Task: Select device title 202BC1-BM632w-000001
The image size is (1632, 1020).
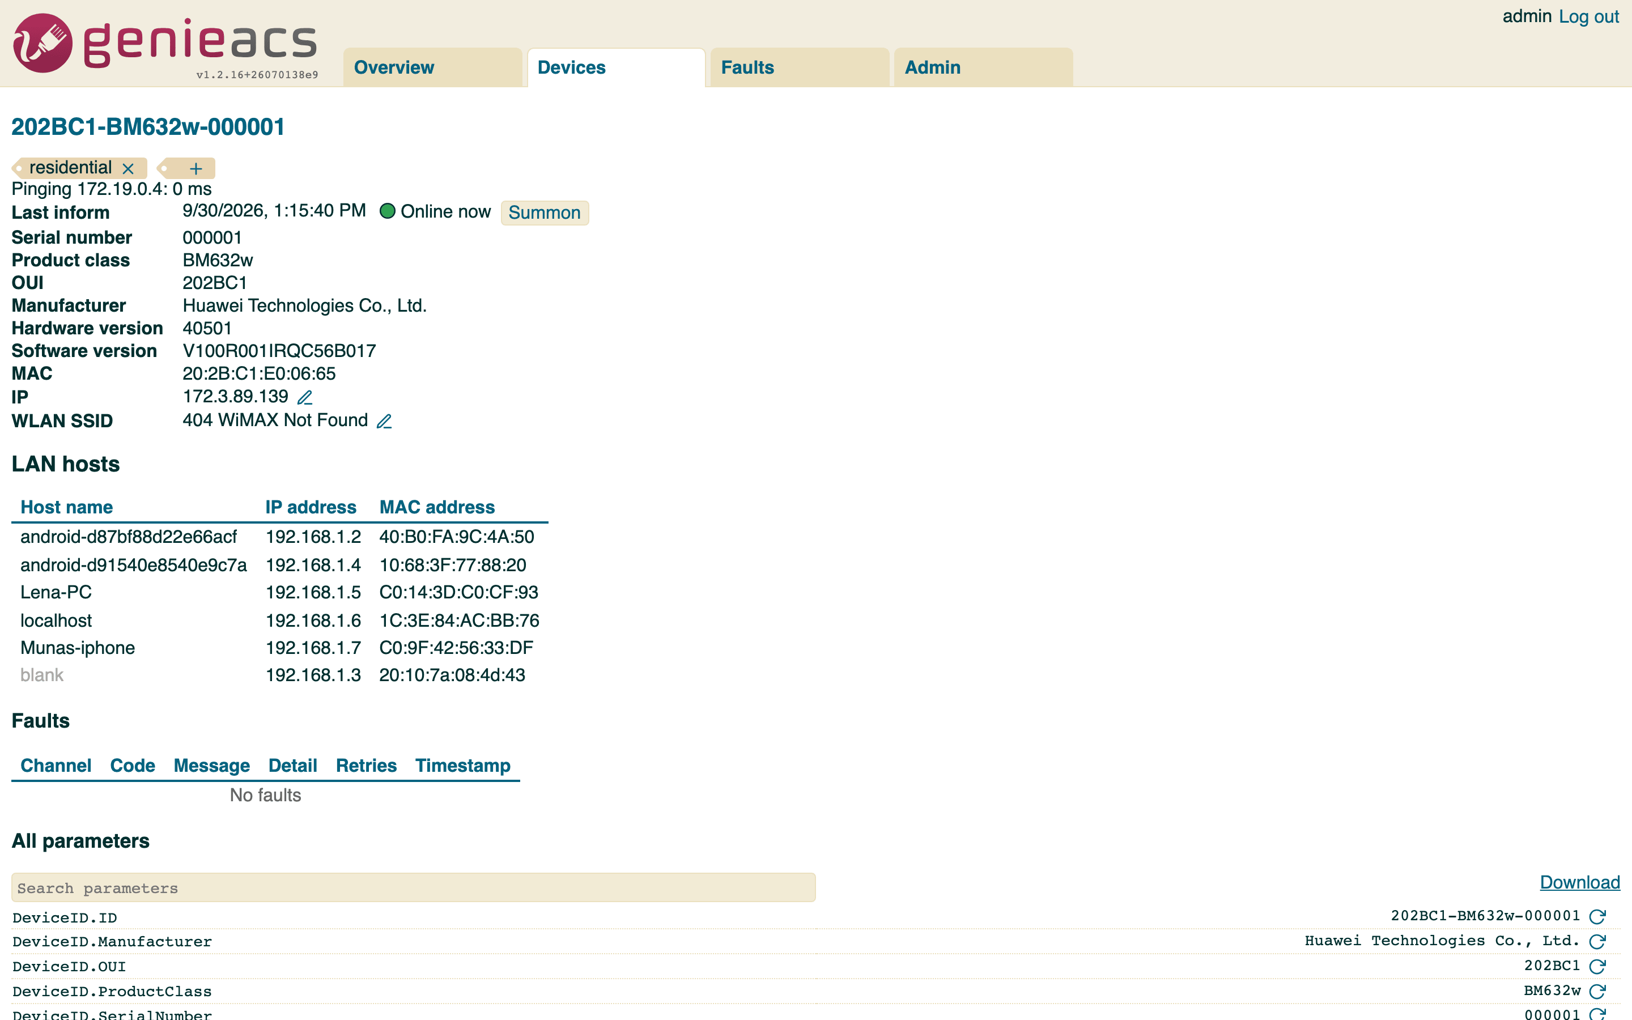Action: pyautogui.click(x=148, y=127)
